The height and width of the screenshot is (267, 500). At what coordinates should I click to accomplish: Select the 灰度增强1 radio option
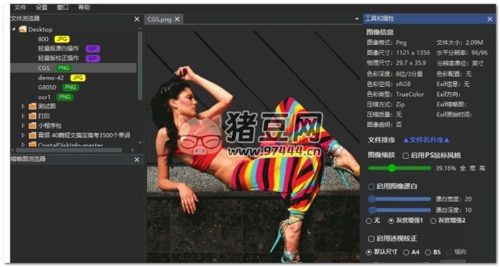coord(391,221)
